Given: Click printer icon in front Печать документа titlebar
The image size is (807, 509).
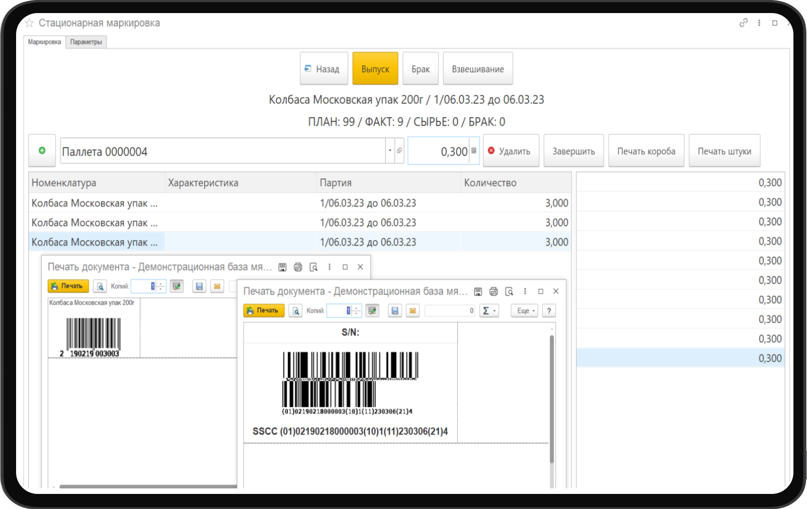Looking at the screenshot, I should click(x=493, y=291).
